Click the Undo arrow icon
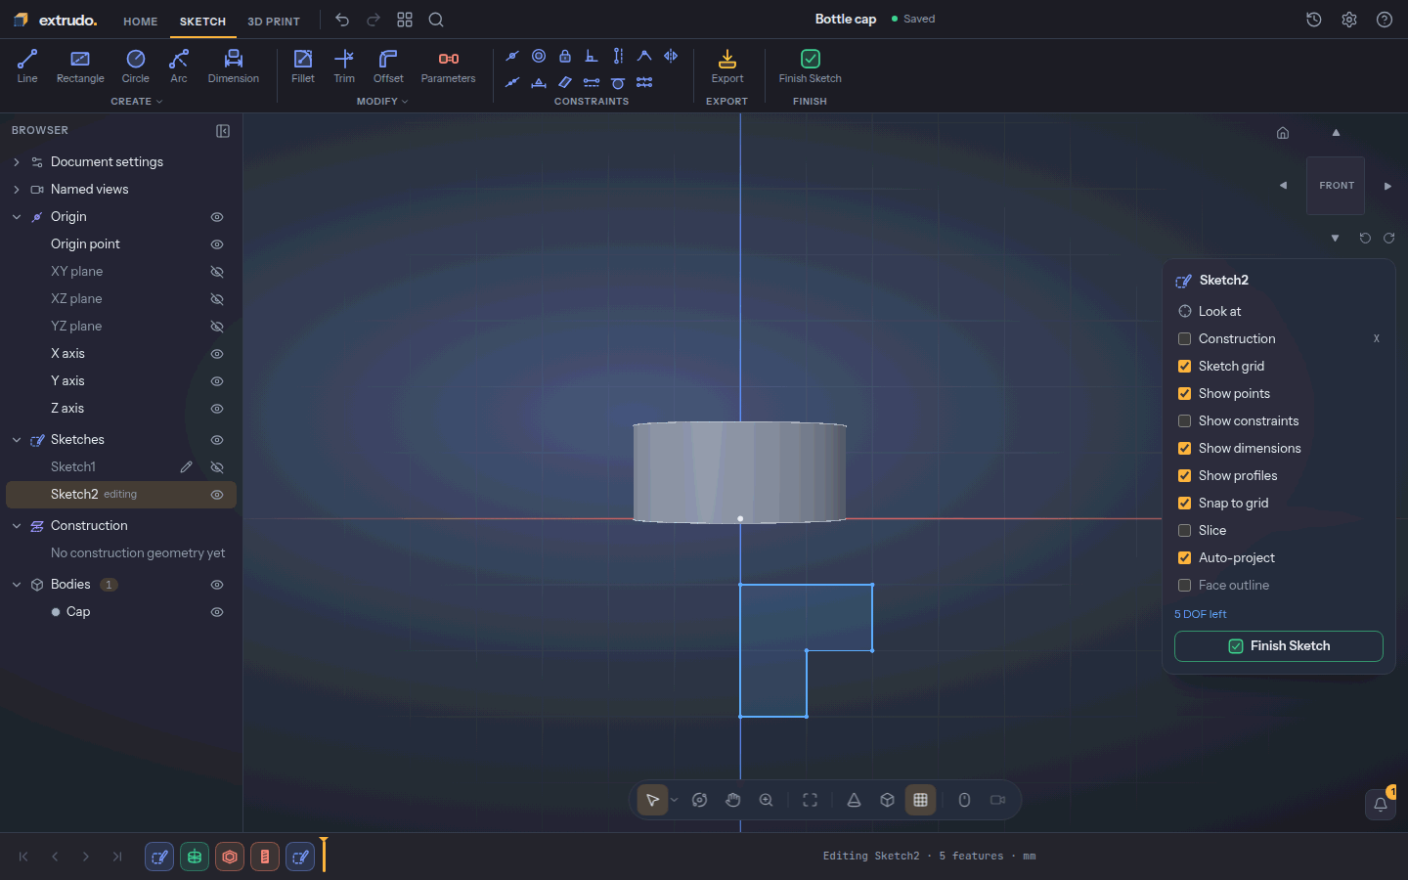The width and height of the screenshot is (1408, 880). [x=342, y=20]
